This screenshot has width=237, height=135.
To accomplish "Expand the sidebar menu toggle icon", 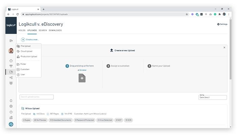I will click(11, 41).
